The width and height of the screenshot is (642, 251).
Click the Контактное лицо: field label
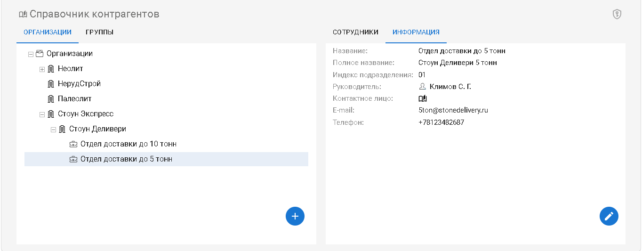pos(363,98)
